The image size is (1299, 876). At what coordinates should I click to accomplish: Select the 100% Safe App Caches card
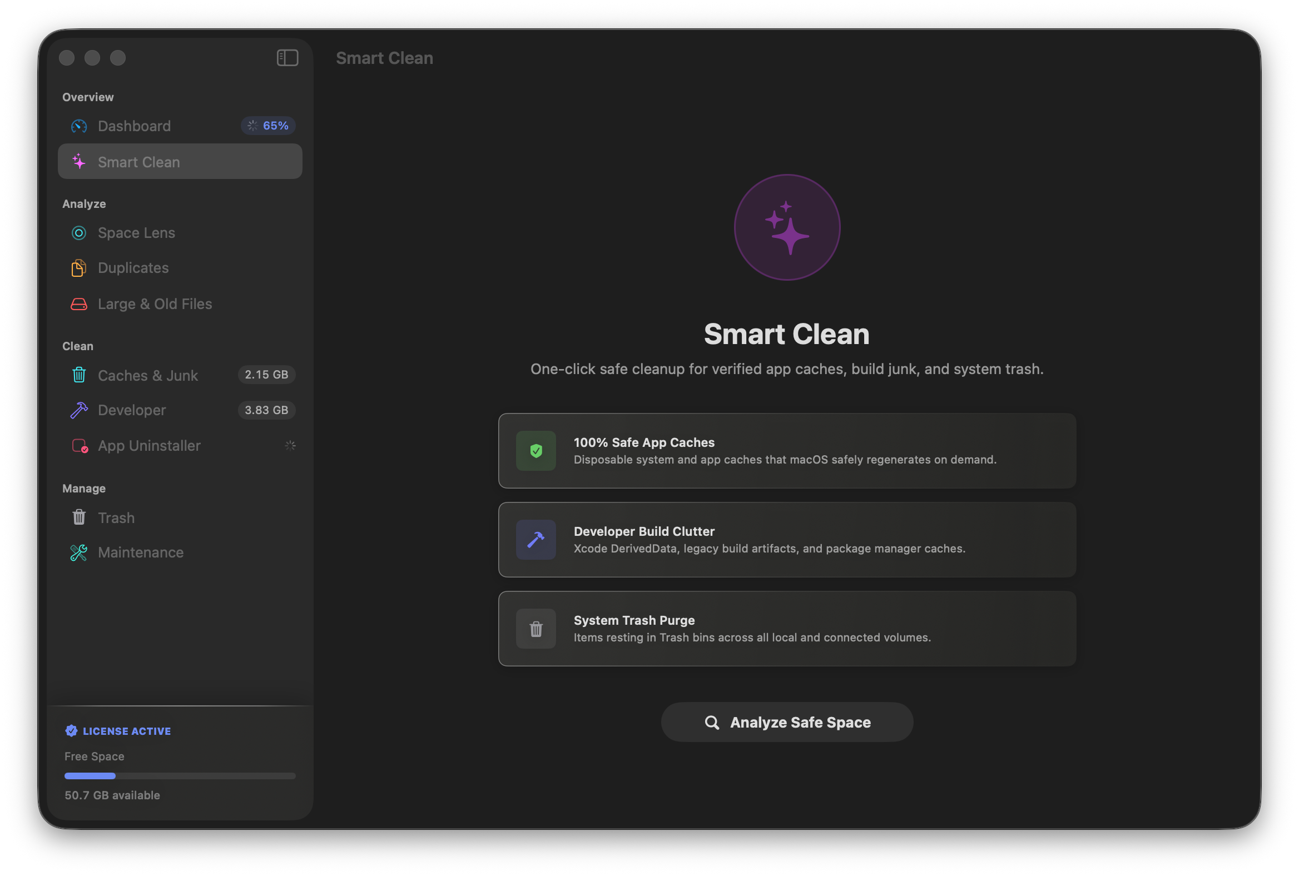point(787,451)
